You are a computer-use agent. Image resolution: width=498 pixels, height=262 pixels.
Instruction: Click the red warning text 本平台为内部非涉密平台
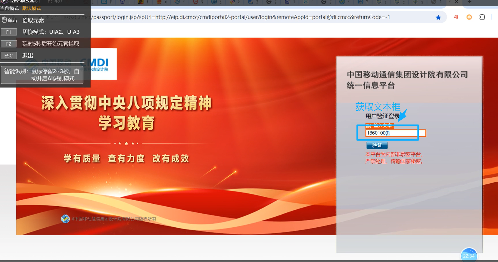click(x=394, y=154)
